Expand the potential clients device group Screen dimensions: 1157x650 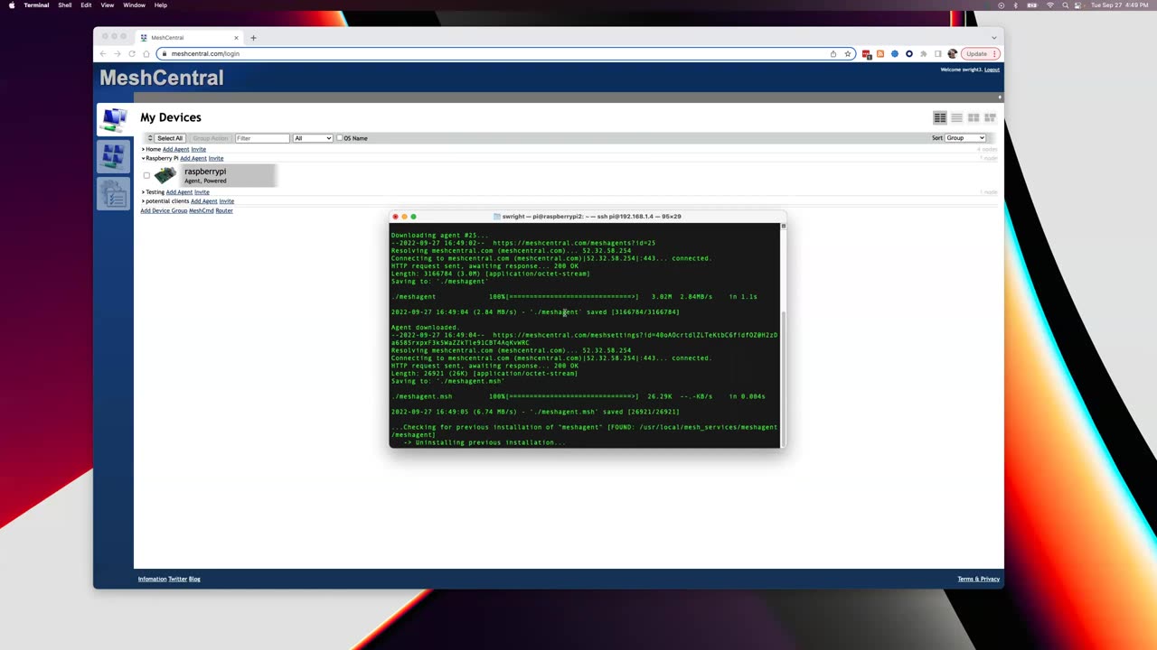pyautogui.click(x=143, y=201)
